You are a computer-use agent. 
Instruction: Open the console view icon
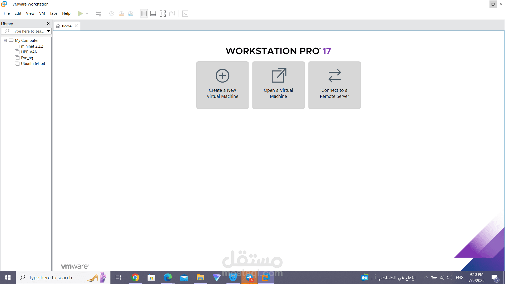[x=185, y=13]
